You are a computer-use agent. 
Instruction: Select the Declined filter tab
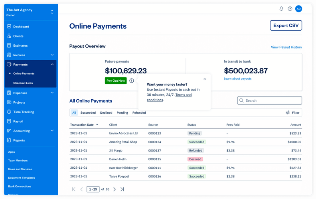tap(106, 112)
